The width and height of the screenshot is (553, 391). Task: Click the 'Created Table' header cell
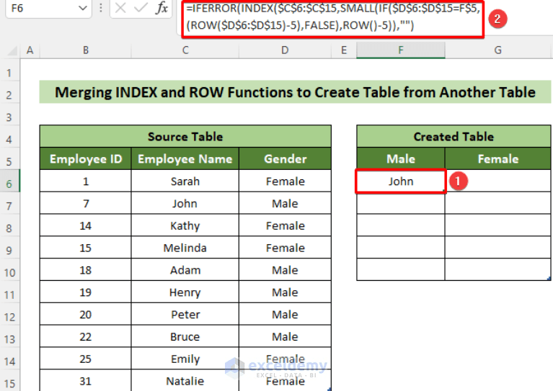(x=454, y=136)
